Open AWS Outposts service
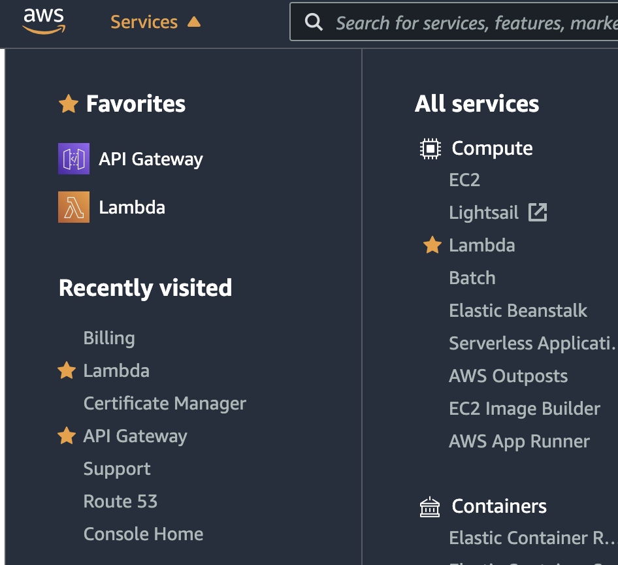This screenshot has width=618, height=565. (x=508, y=376)
